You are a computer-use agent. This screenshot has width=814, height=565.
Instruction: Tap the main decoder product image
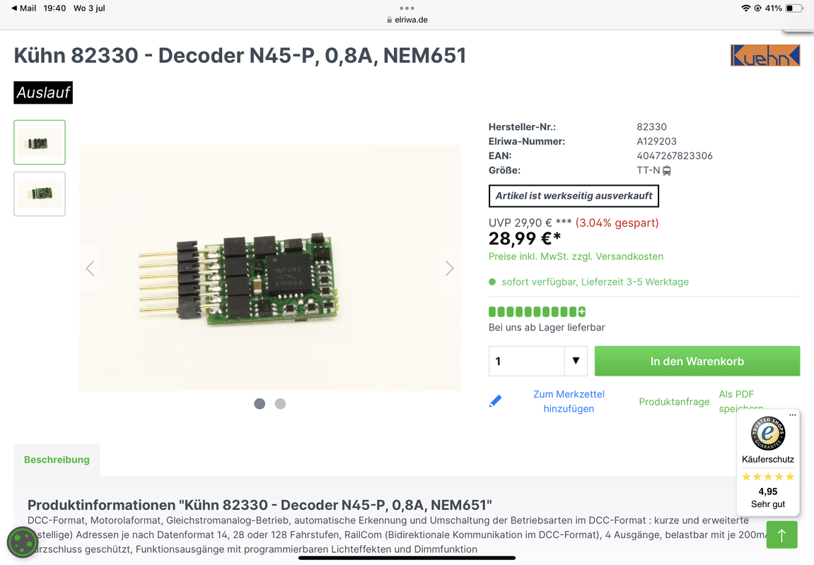[x=270, y=268]
